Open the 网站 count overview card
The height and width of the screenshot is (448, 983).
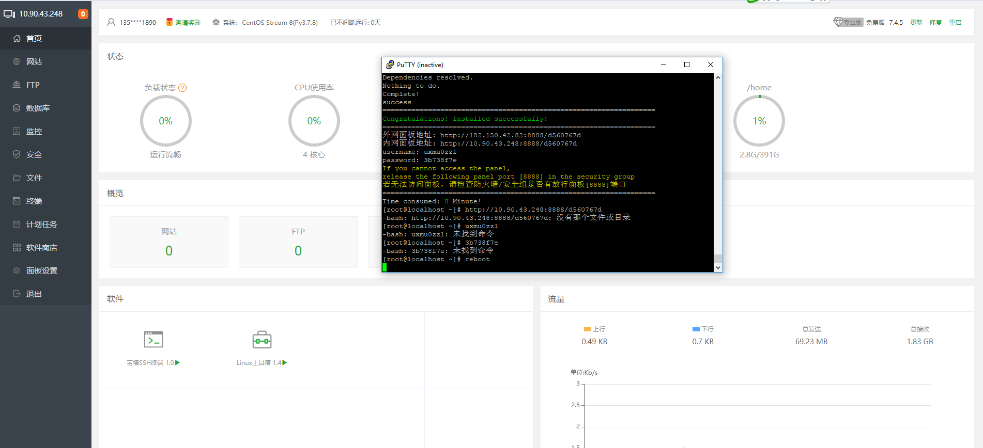[169, 242]
